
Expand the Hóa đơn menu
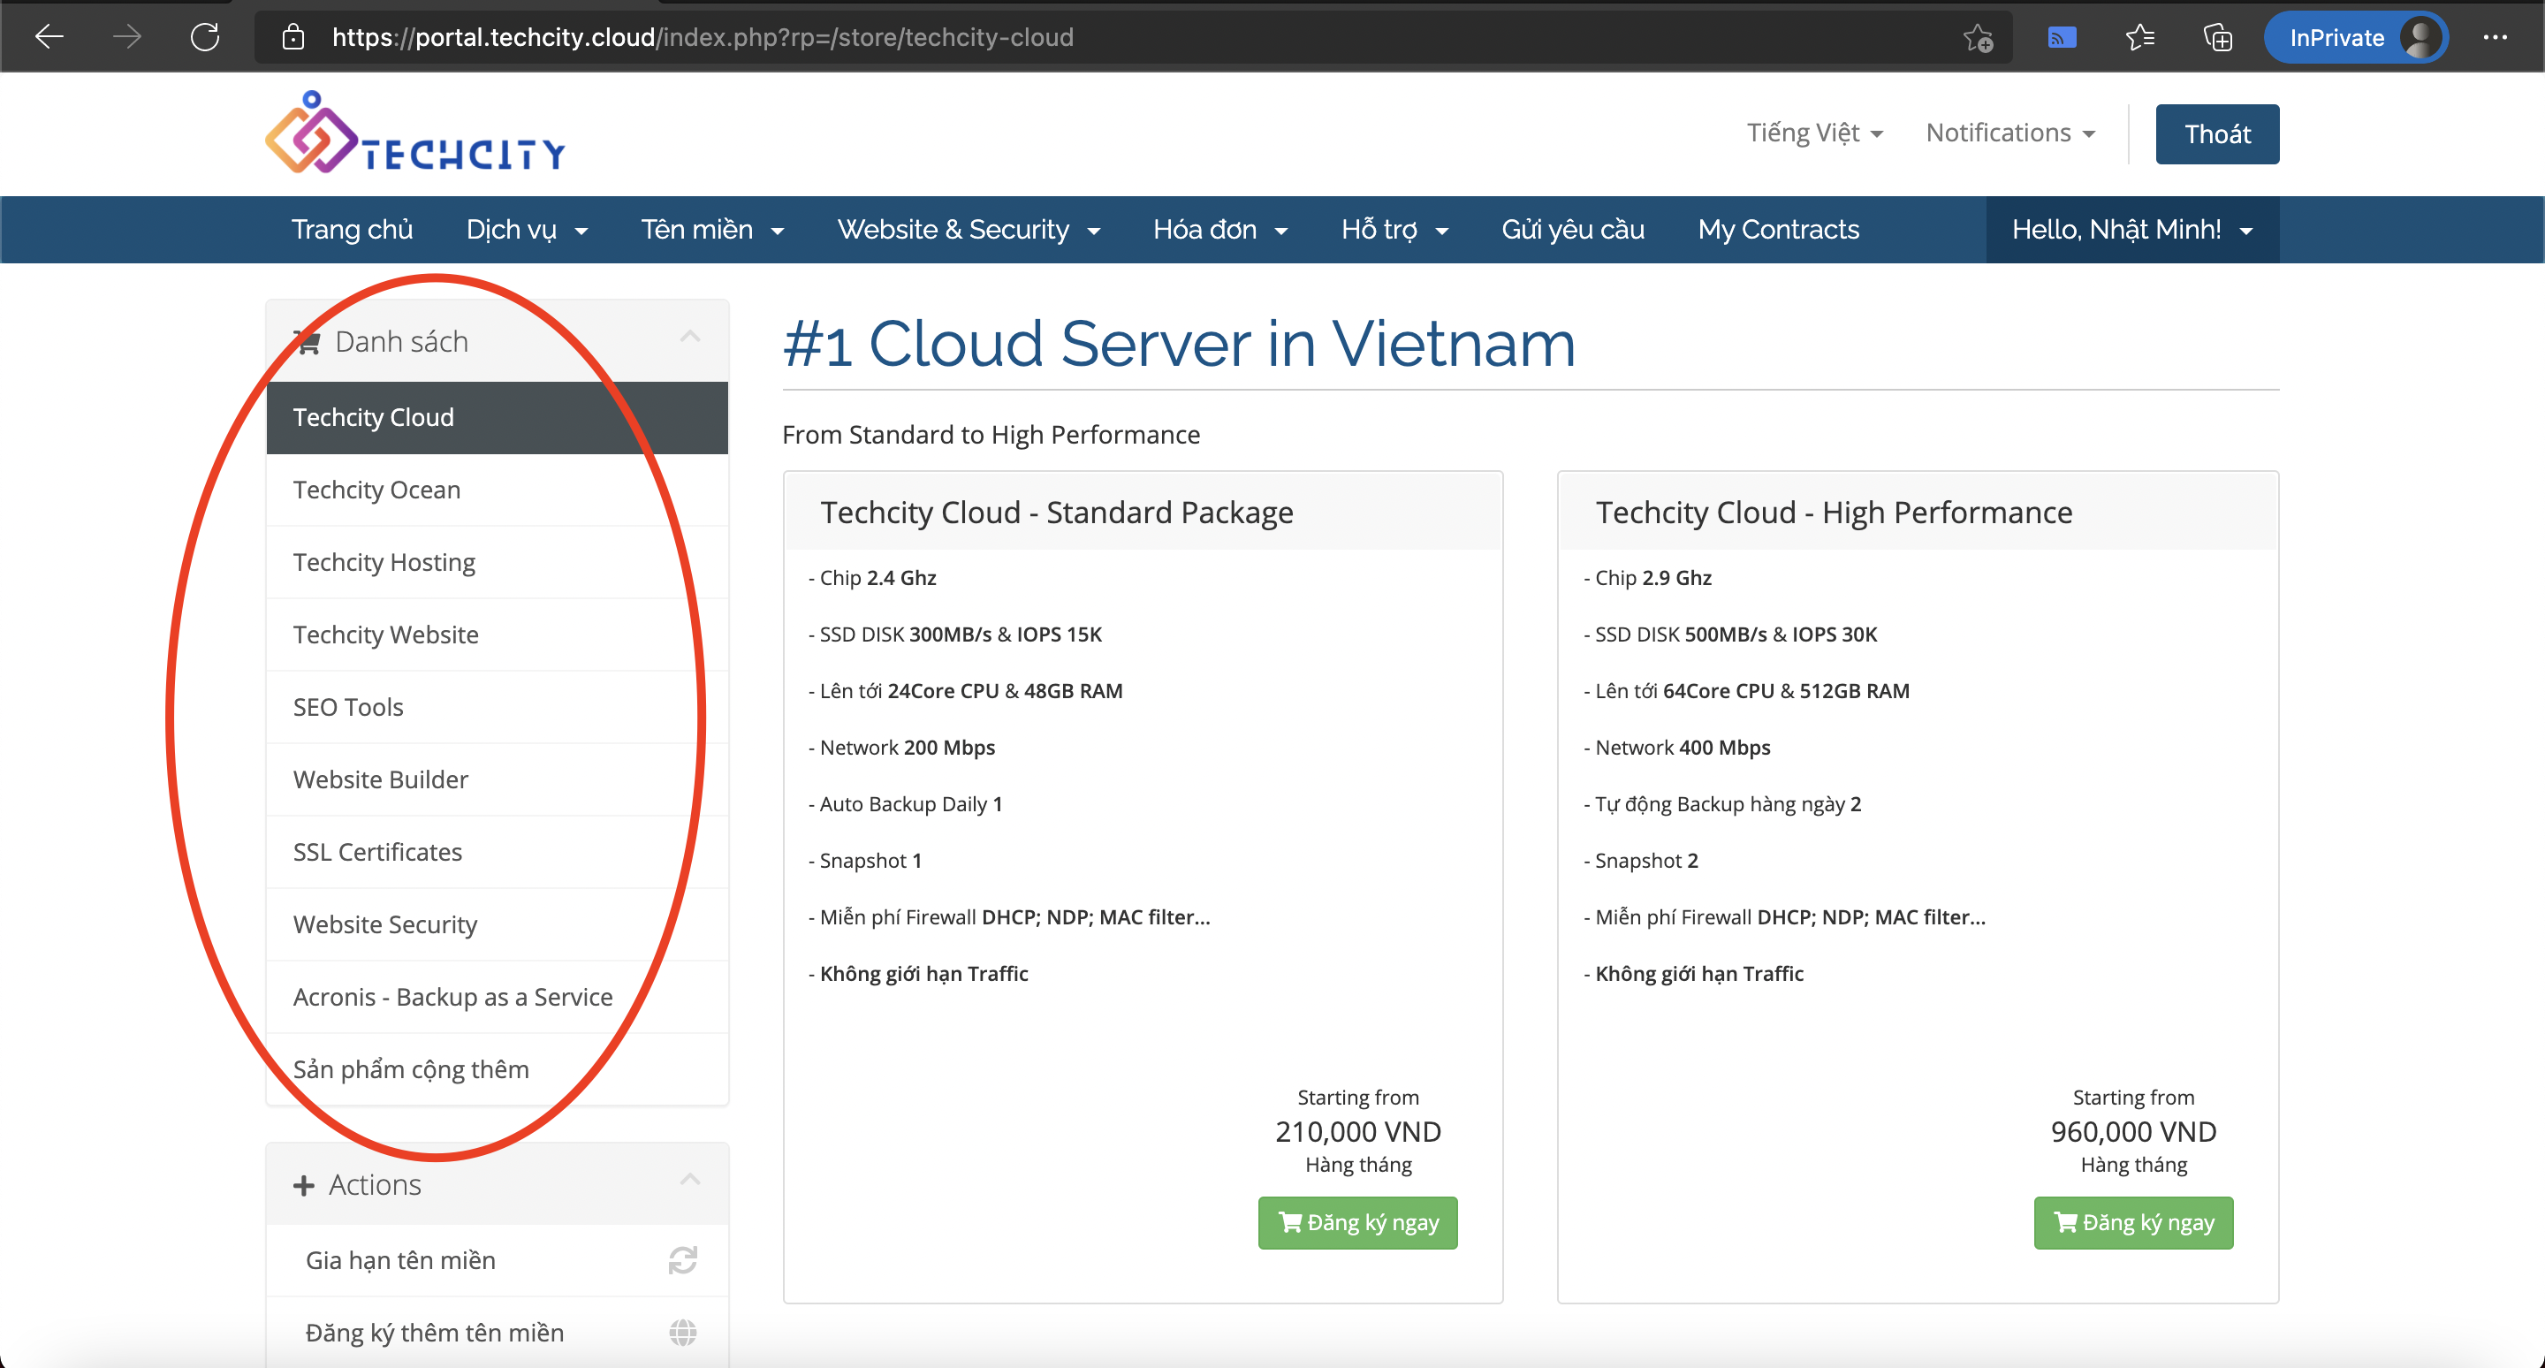[x=1220, y=229]
